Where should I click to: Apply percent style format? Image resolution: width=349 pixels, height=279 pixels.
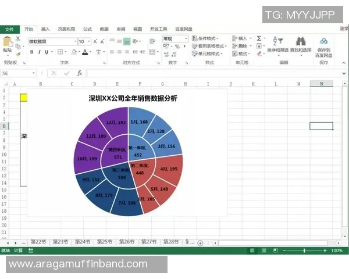coord(177,46)
